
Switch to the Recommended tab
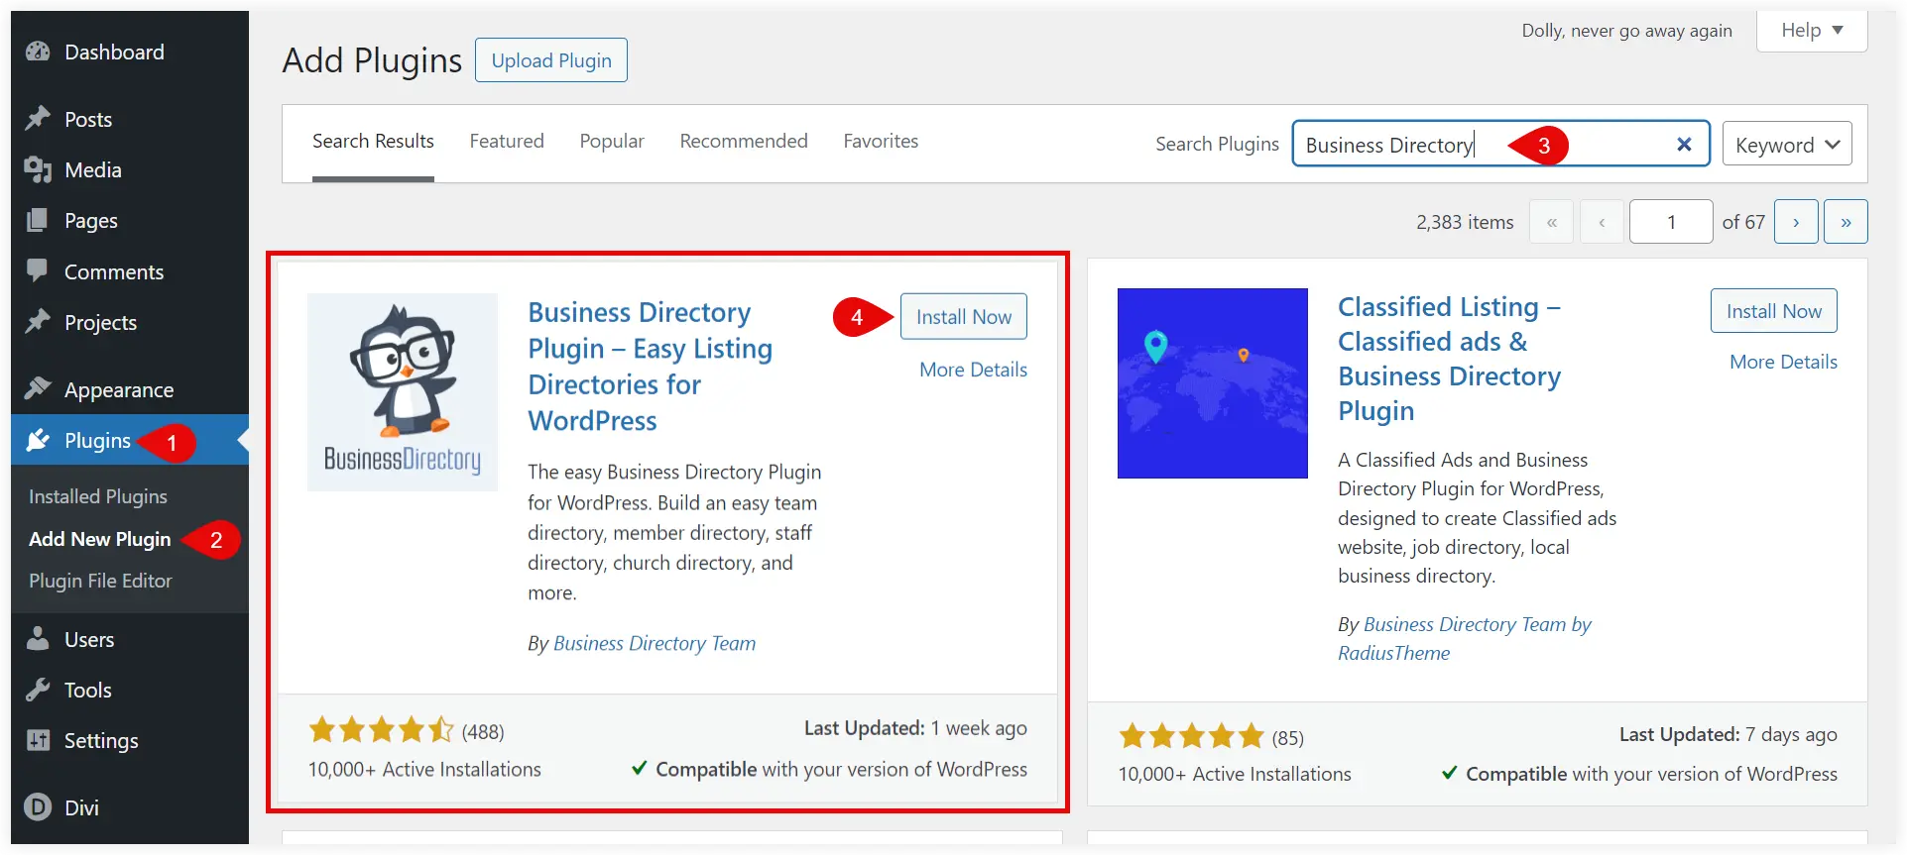tap(744, 141)
